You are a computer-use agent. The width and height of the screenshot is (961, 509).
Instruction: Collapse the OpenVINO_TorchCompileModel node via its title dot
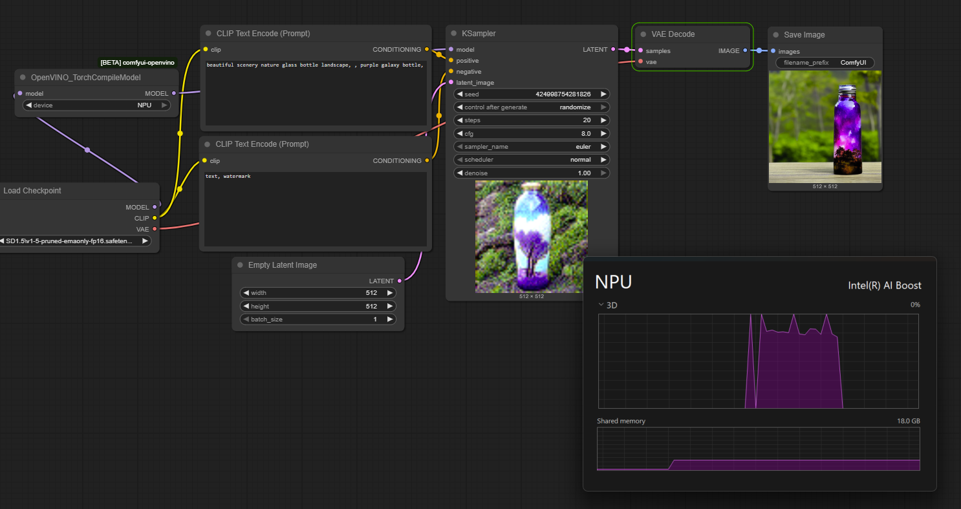click(x=23, y=78)
